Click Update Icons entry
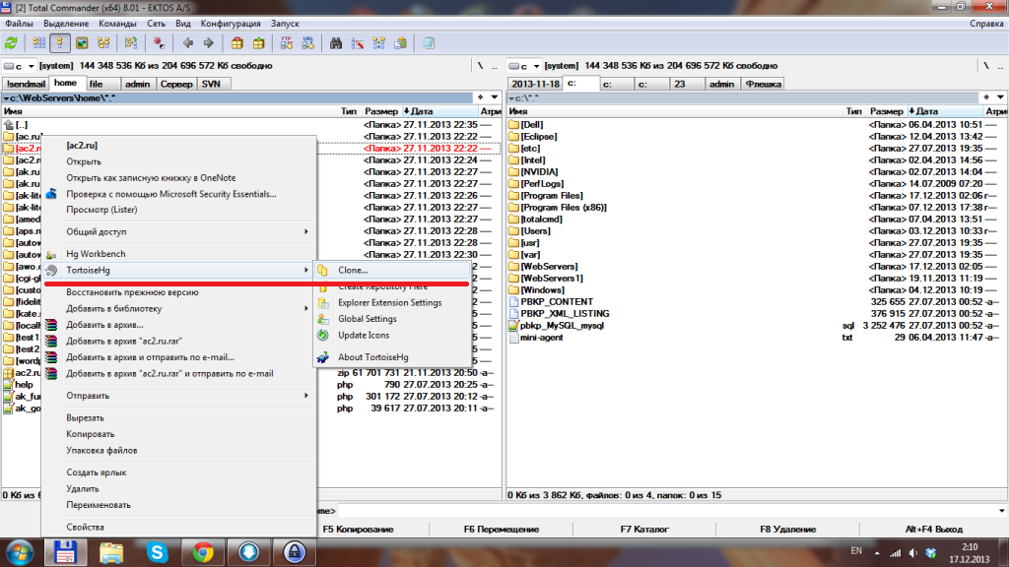The height and width of the screenshot is (567, 1009). pos(392,335)
